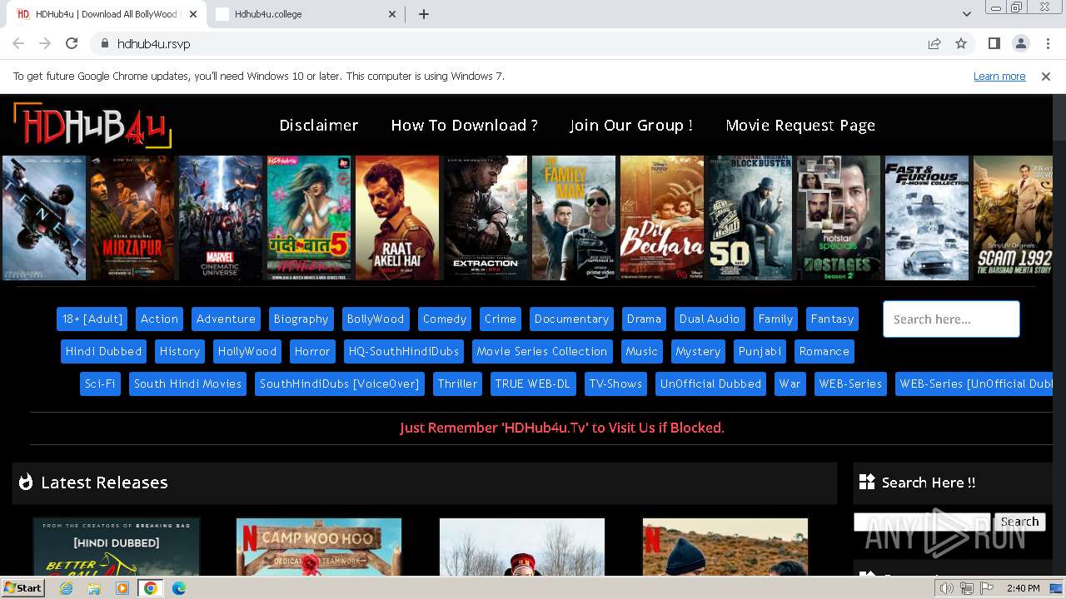Open the Chrome profile avatar
Viewport: 1066px width, 599px height.
click(1020, 43)
